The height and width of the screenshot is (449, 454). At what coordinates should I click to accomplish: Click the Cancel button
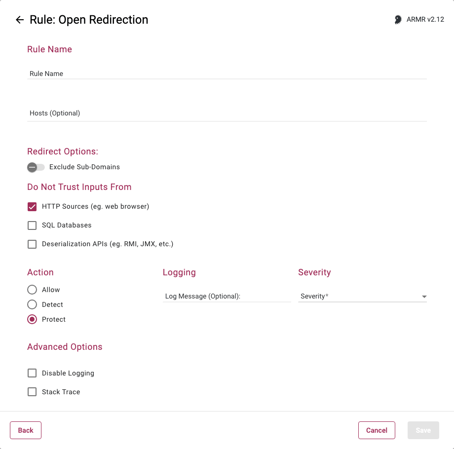coord(377,430)
